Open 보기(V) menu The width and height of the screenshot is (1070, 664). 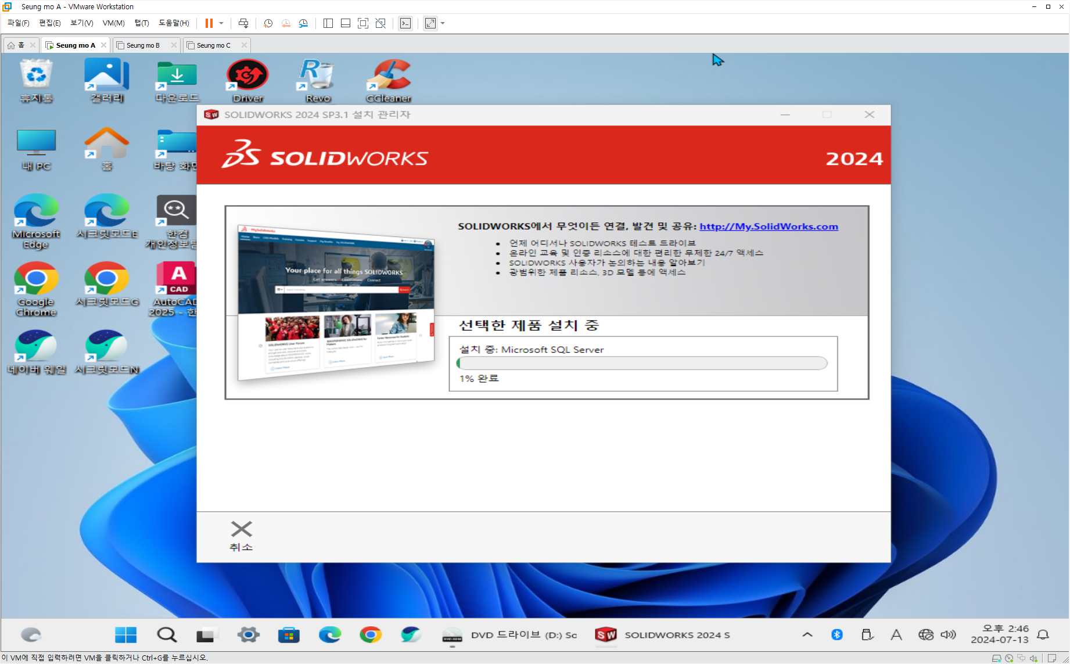tap(82, 23)
